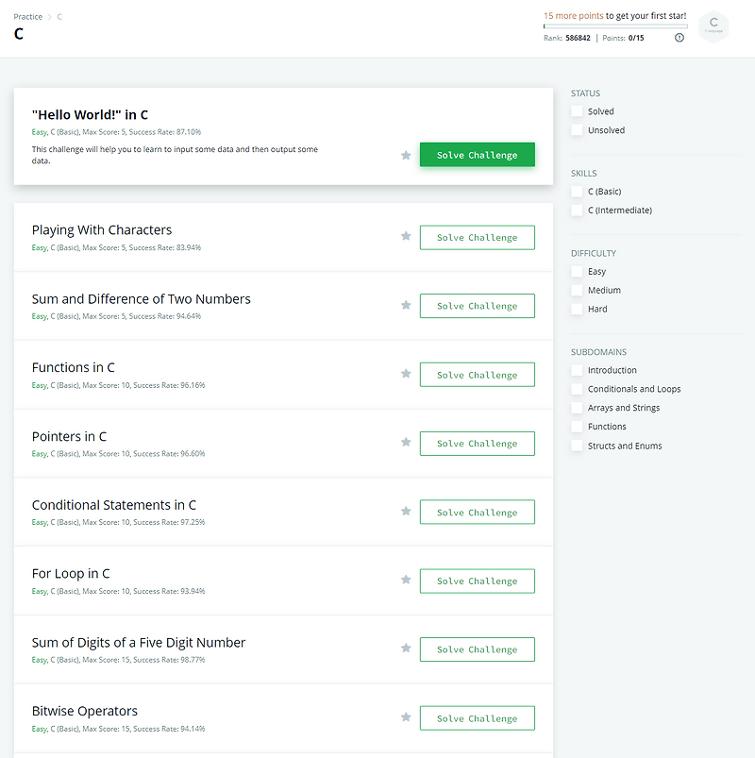
Task: Star the For Loop in C challenge
Action: point(406,581)
